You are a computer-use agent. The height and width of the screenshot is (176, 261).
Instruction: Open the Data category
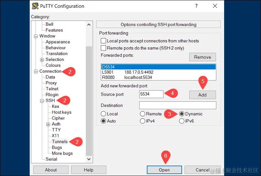coord(50,77)
